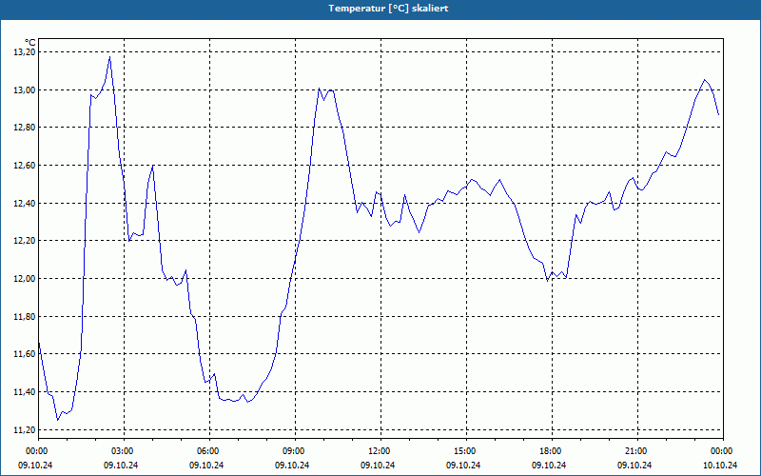Click the 09.10.24 date under 06:00
This screenshot has width=761, height=476.
click(x=206, y=465)
